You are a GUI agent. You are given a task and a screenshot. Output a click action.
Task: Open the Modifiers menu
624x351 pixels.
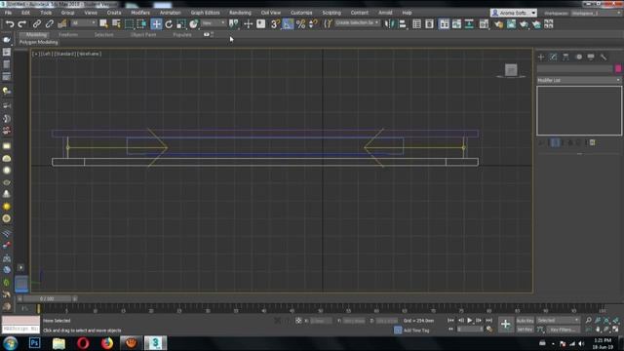[140, 13]
